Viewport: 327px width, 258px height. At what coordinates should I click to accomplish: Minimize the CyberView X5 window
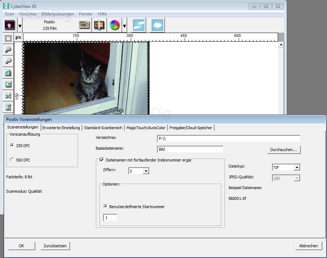[254, 6]
